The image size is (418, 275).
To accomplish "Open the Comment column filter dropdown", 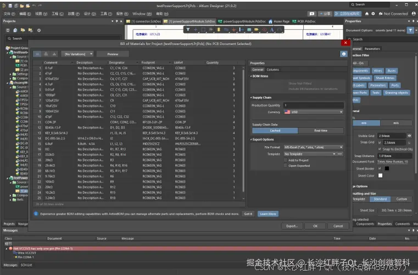I will coord(73,63).
